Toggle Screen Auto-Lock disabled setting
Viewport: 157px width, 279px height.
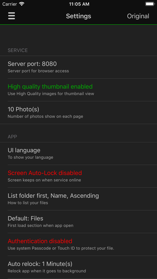click(x=78, y=176)
